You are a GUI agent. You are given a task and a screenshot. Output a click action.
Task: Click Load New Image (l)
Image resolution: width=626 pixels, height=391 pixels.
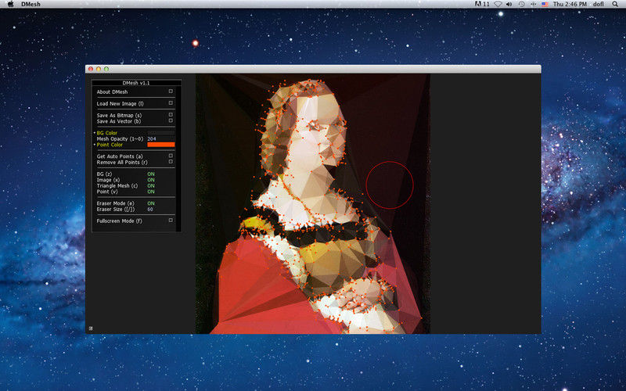(135, 103)
